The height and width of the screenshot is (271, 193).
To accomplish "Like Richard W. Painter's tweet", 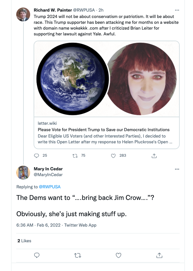I will tap(114, 156).
